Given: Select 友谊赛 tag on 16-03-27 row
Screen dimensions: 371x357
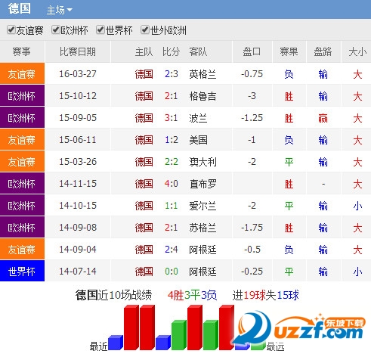Looking at the screenshot, I should point(22,73).
